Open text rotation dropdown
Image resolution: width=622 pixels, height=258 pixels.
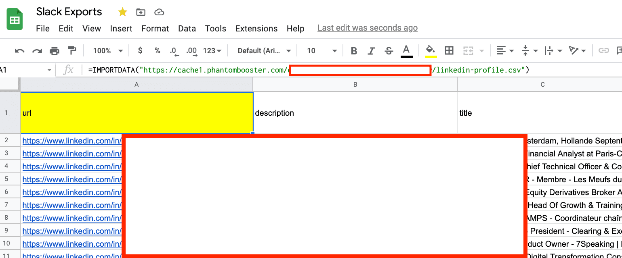tap(578, 51)
